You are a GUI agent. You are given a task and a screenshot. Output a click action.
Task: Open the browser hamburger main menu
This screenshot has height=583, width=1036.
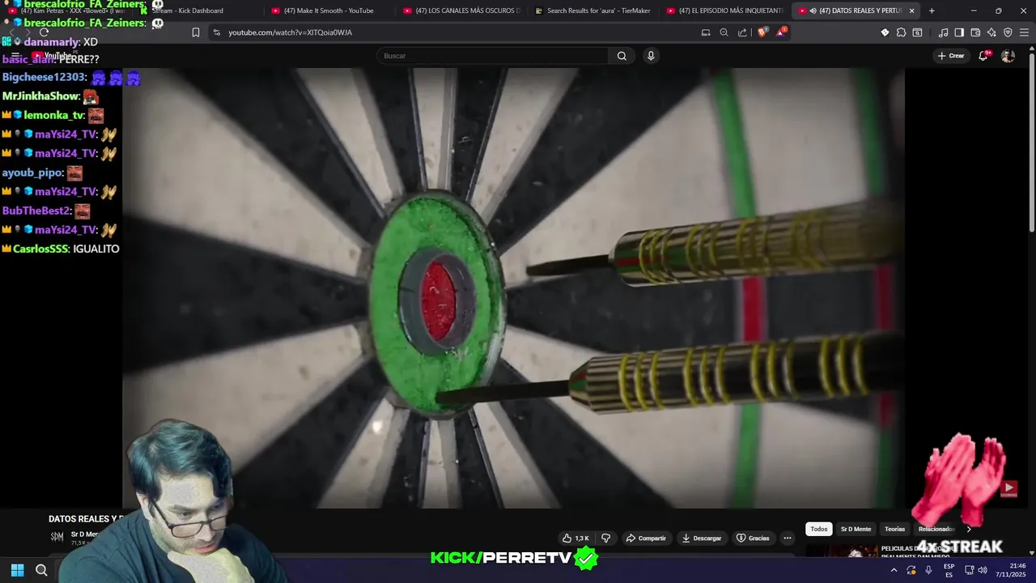pyautogui.click(x=1024, y=32)
